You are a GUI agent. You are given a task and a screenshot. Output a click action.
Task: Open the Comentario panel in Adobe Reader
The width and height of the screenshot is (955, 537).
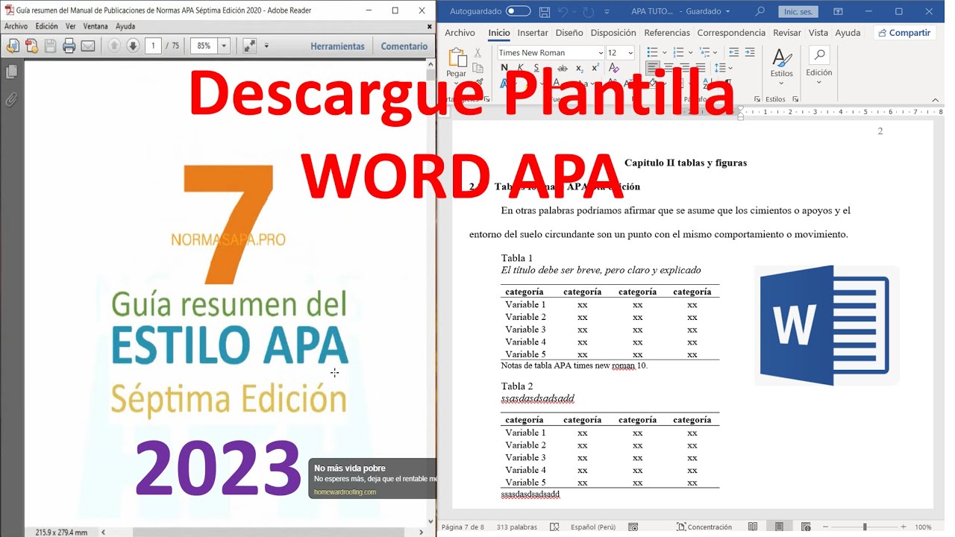click(404, 46)
